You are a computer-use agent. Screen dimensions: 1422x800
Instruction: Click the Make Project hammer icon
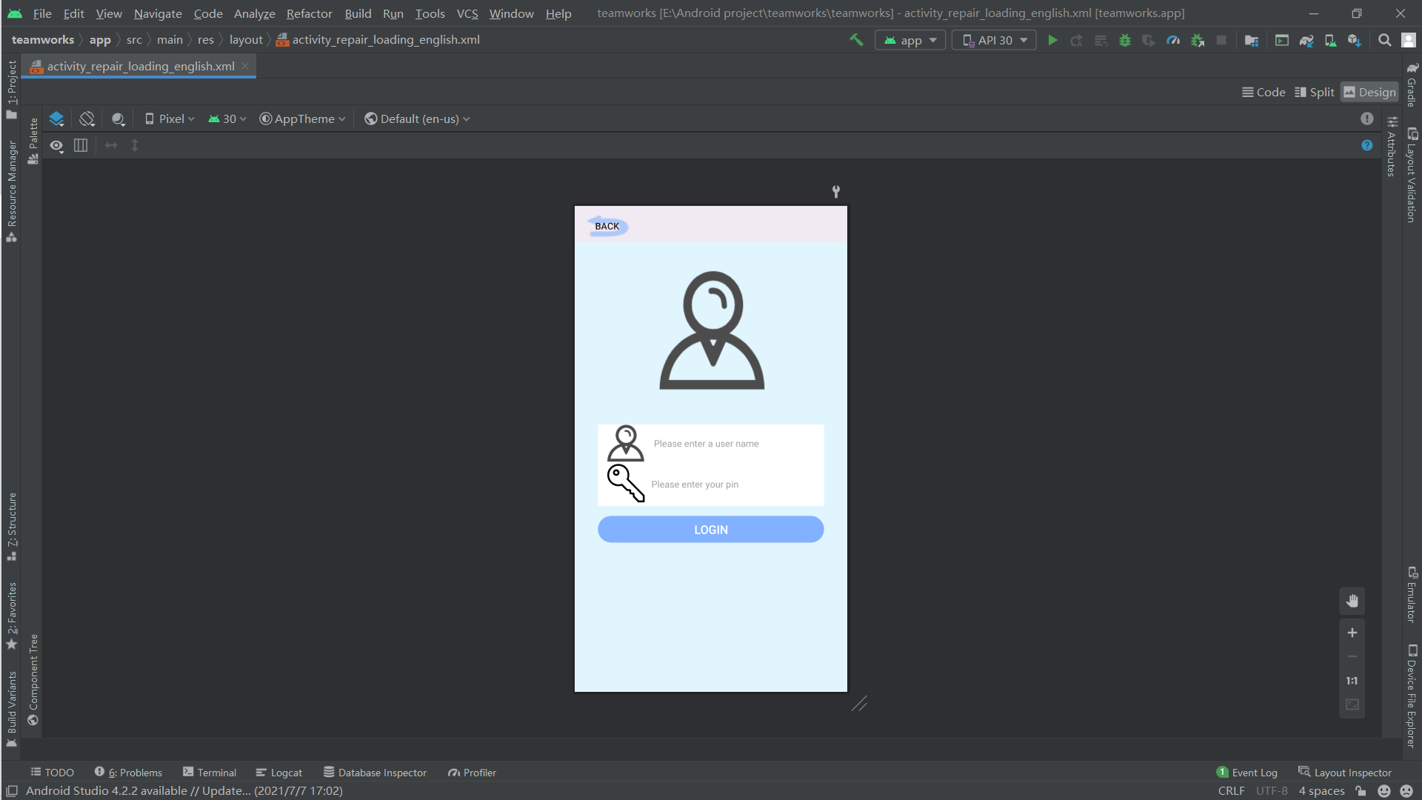856,40
